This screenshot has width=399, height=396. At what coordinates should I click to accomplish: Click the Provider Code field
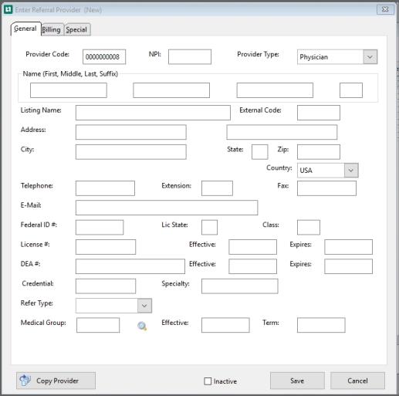(104, 57)
